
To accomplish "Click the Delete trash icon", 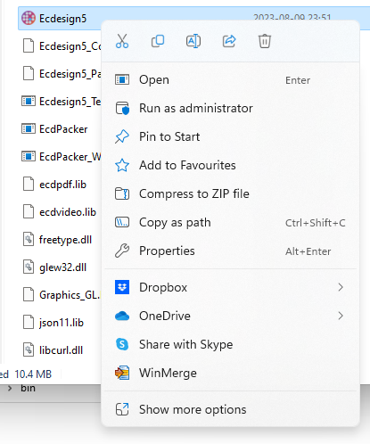I will [x=265, y=41].
